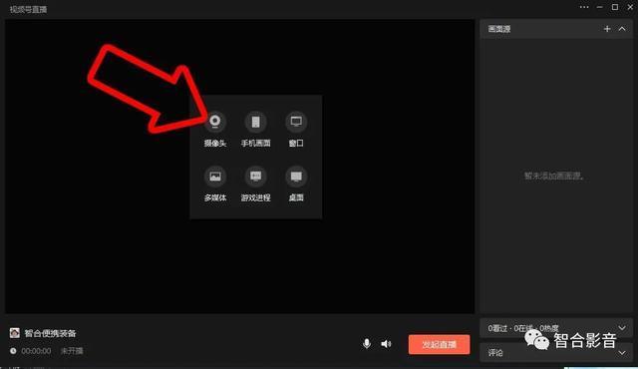Screen dimensions: 638x369
Task: Open the three-dot more options menu
Action: tap(584, 7)
